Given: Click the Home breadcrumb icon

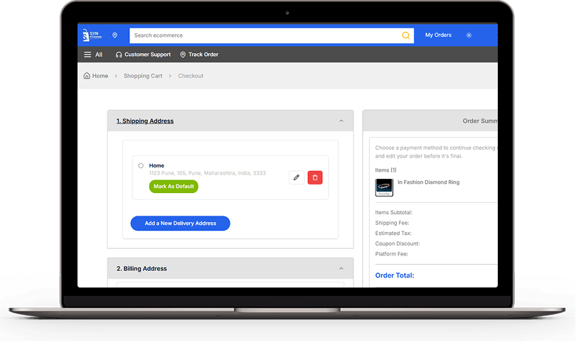Looking at the screenshot, I should pos(87,76).
